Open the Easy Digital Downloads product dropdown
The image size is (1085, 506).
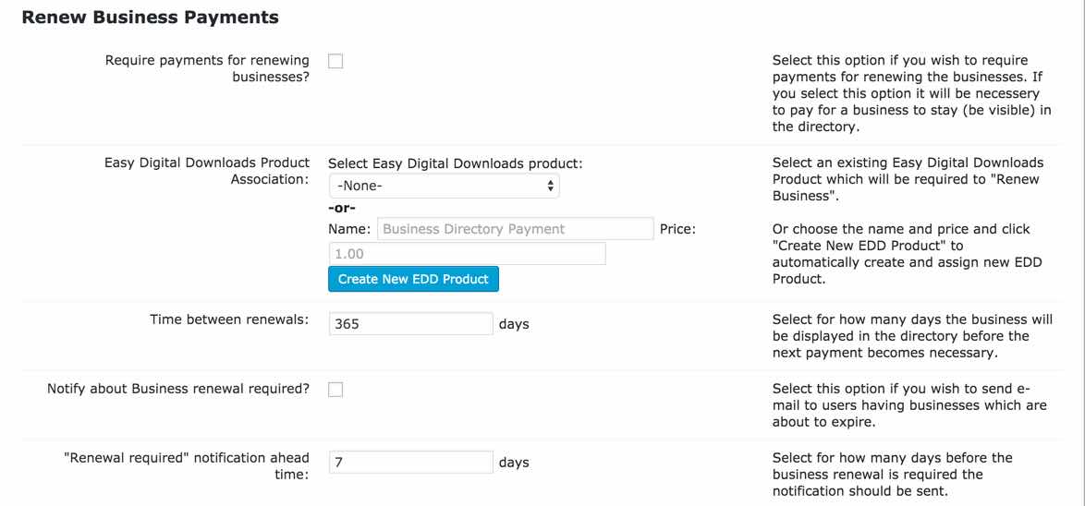[x=444, y=186]
